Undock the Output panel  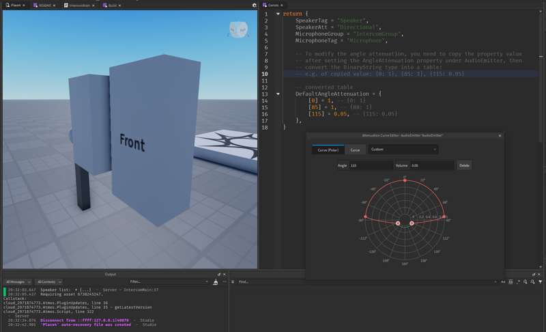point(218,275)
